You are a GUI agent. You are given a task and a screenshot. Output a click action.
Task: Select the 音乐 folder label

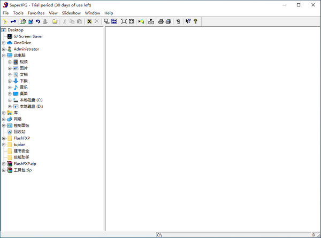[x=24, y=87]
